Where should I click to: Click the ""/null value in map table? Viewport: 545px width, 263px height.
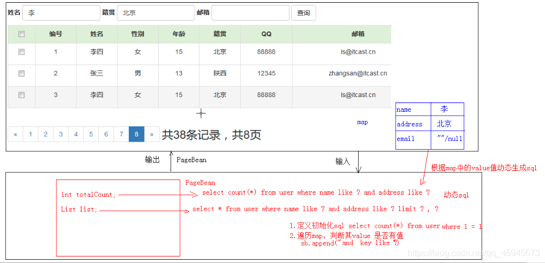[x=450, y=139]
